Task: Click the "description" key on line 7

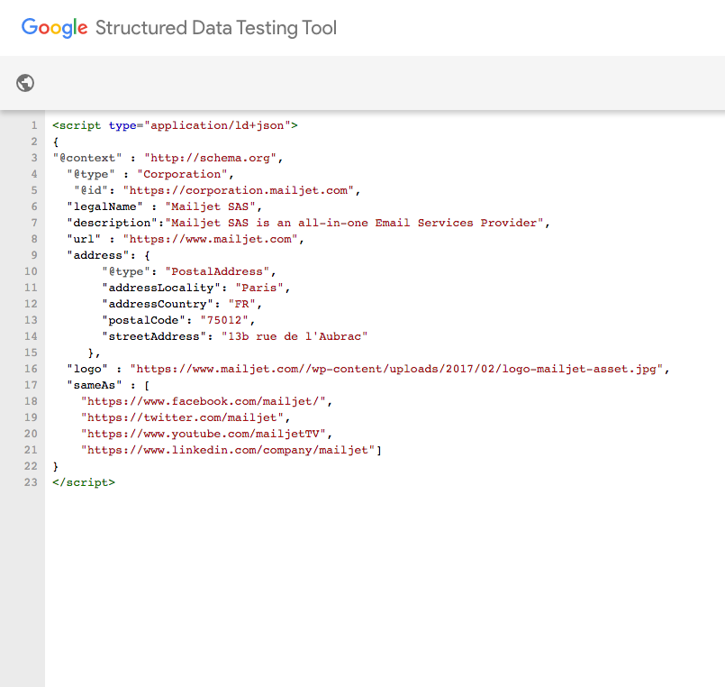Action: tap(112, 223)
